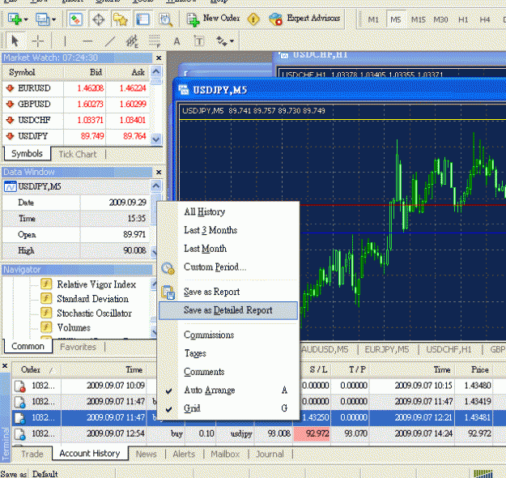Toggle Auto Arrange checkmark option

coord(228,391)
